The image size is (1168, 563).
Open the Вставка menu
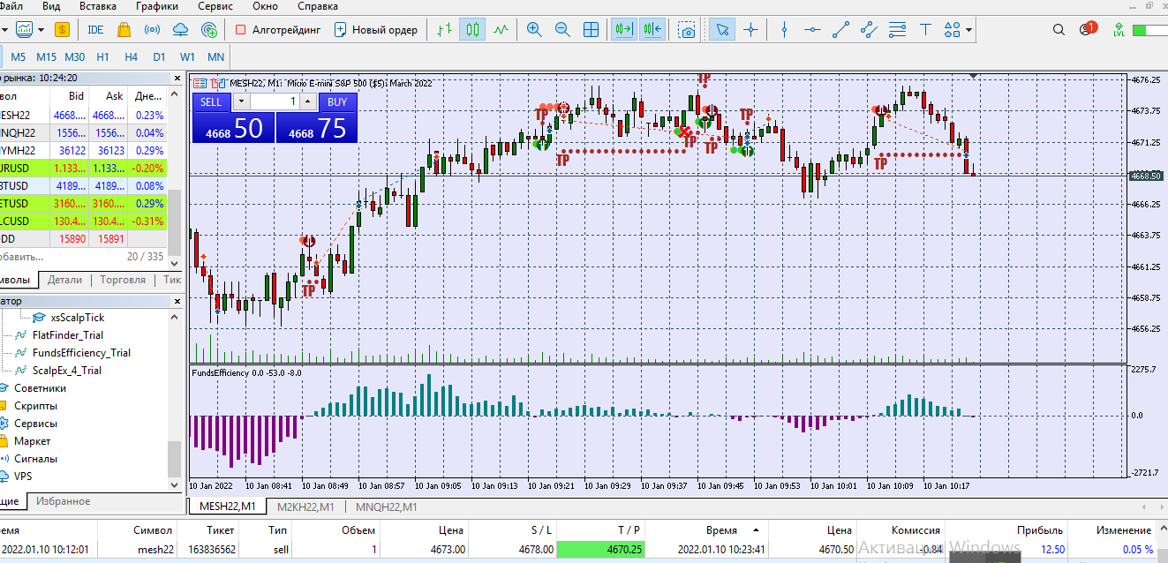click(x=97, y=6)
